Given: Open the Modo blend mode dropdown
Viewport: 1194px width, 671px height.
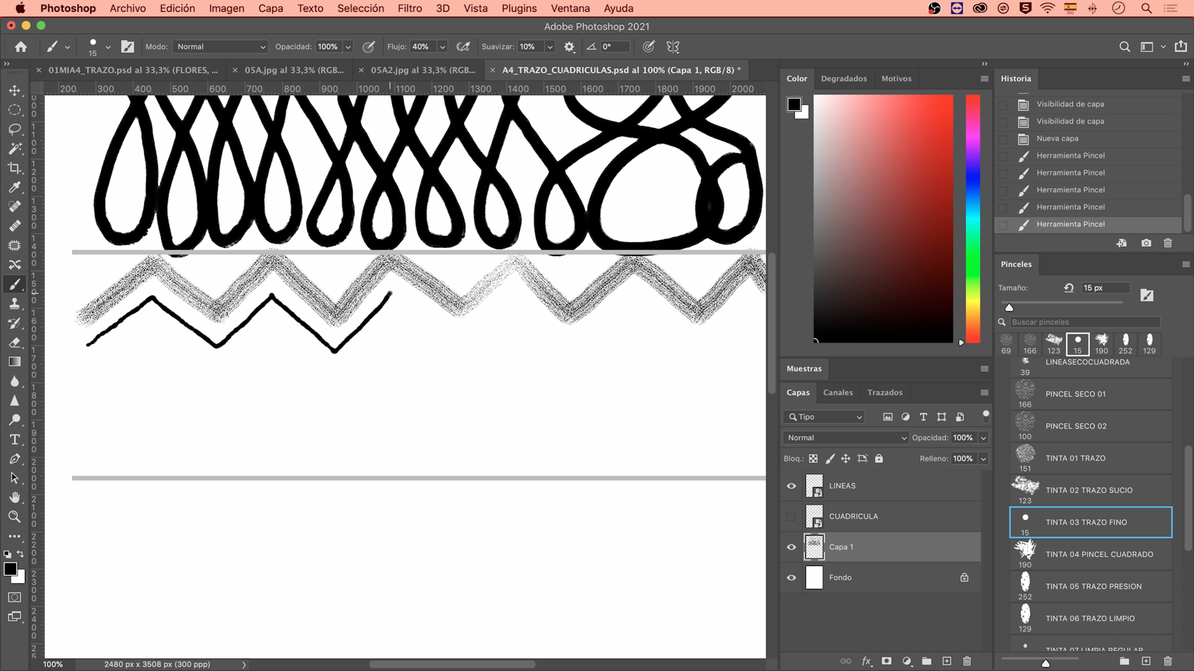Looking at the screenshot, I should point(221,47).
